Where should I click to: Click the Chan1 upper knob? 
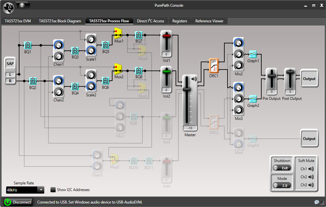59,45
